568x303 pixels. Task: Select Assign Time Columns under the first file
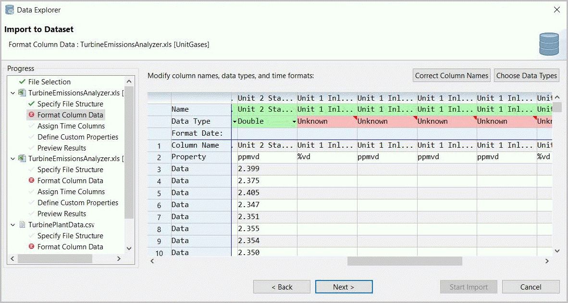click(71, 126)
